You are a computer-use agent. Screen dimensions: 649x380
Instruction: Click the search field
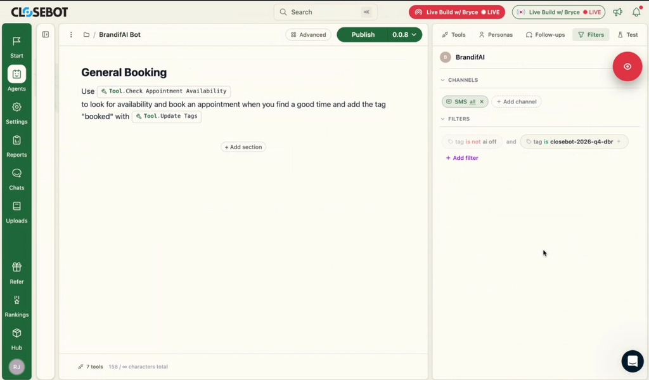pyautogui.click(x=325, y=12)
